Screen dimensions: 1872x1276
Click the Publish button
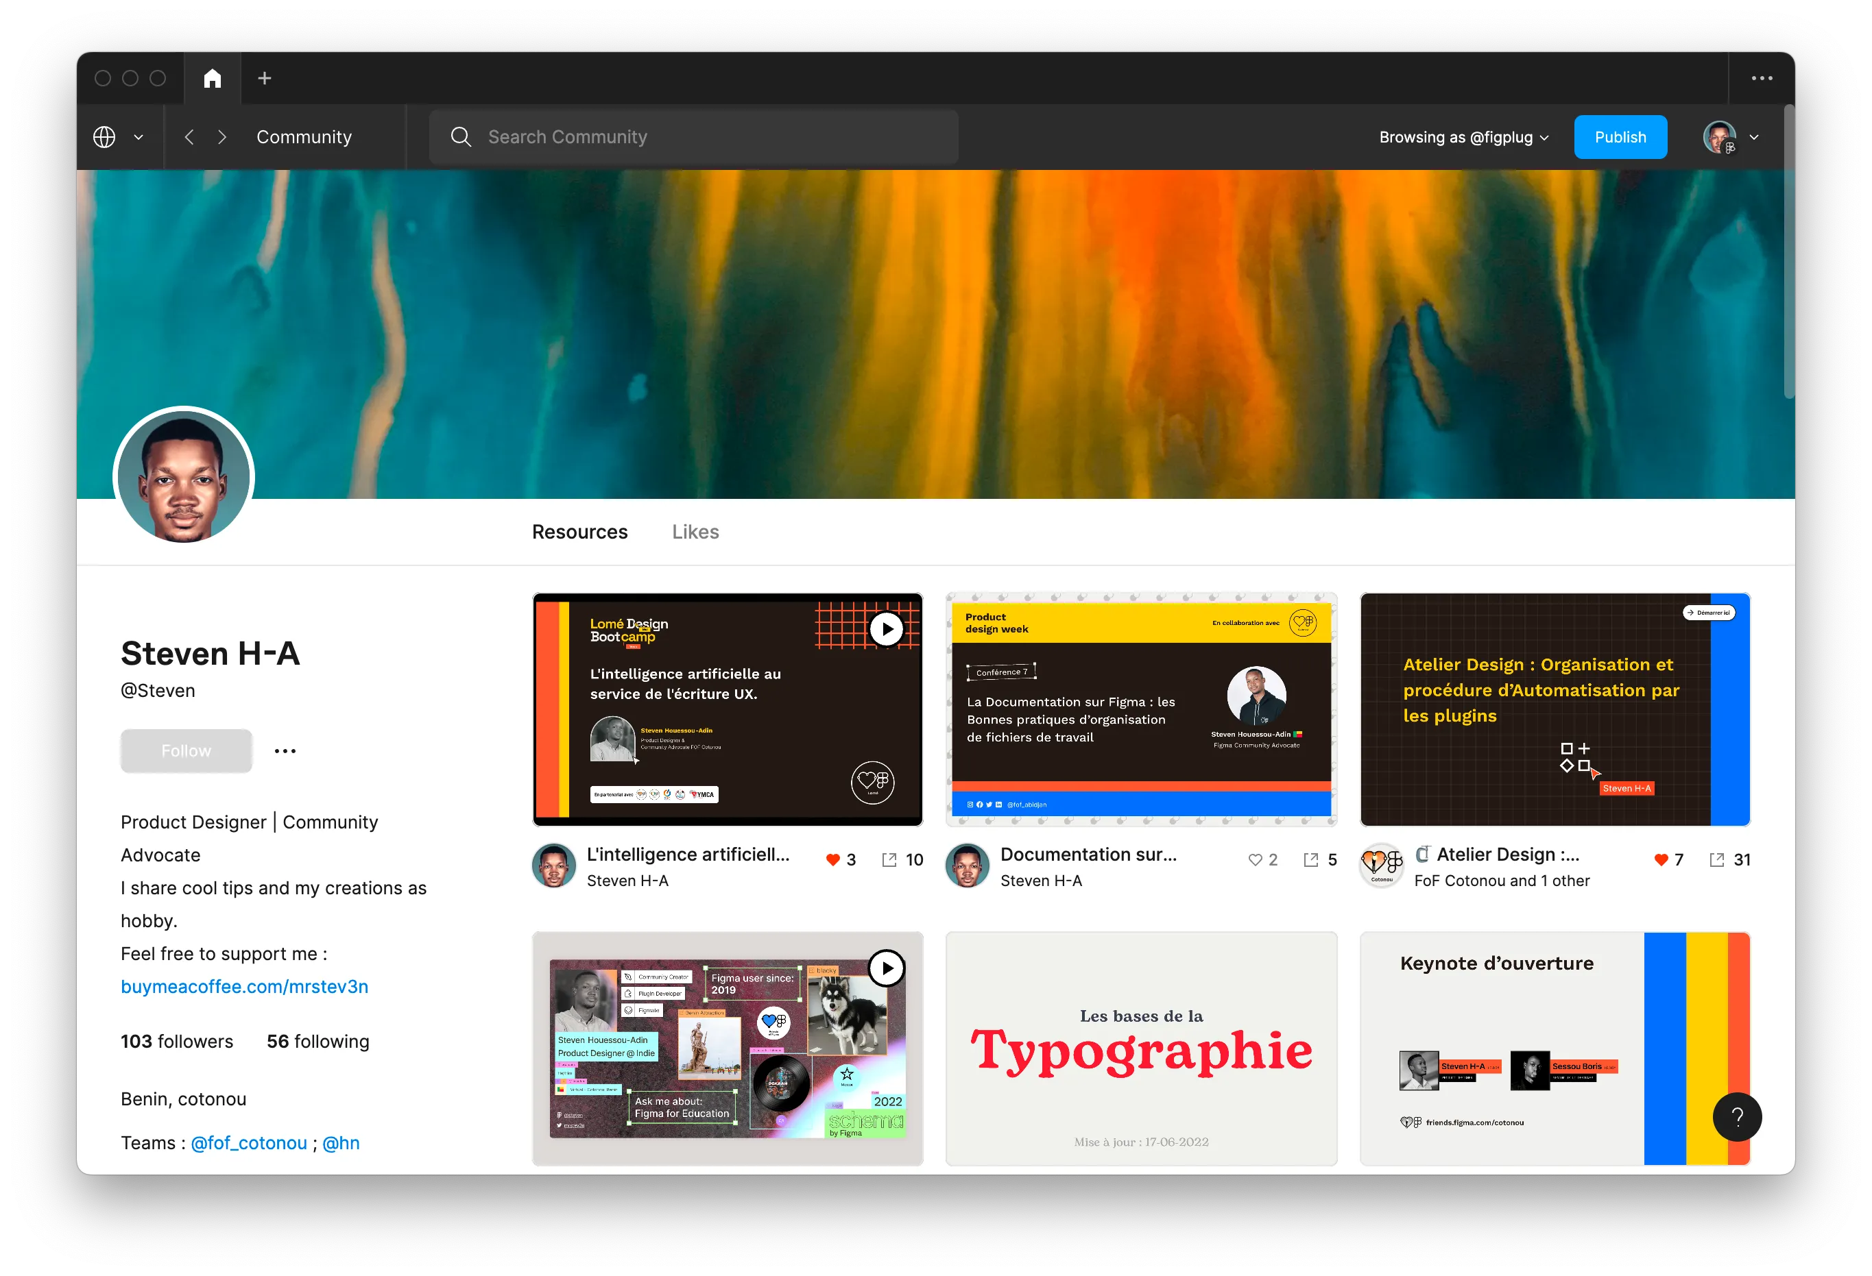pos(1620,137)
